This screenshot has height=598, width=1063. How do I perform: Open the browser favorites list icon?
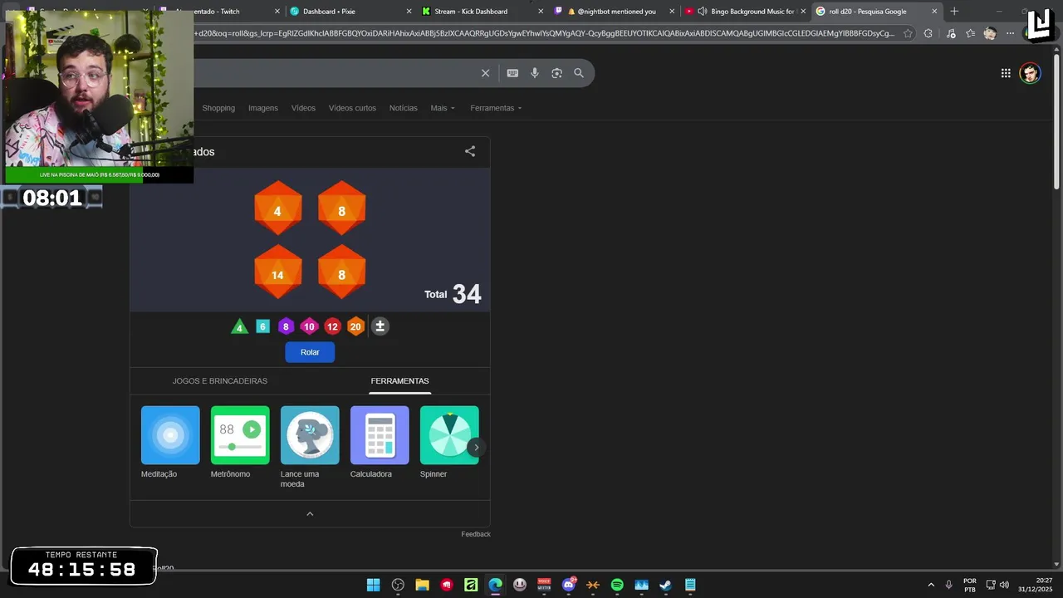970,33
